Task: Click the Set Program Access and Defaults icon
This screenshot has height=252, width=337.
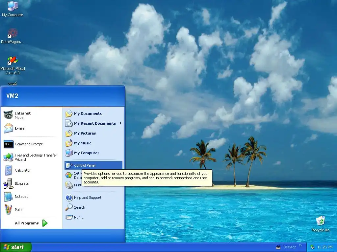Action: (69, 175)
